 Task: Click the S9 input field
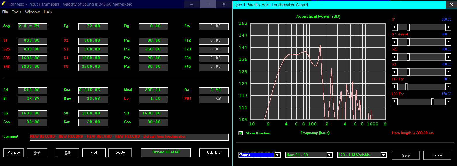[153, 114]
